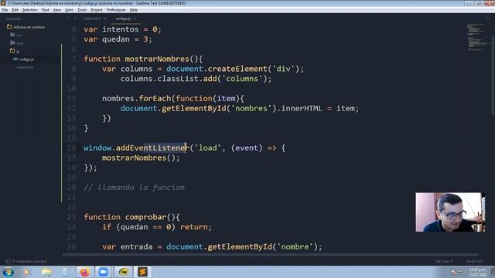Click the line 'var entrada = document.getElementById('nombre');'
The width and height of the screenshot is (495, 278).
pyautogui.click(x=212, y=246)
